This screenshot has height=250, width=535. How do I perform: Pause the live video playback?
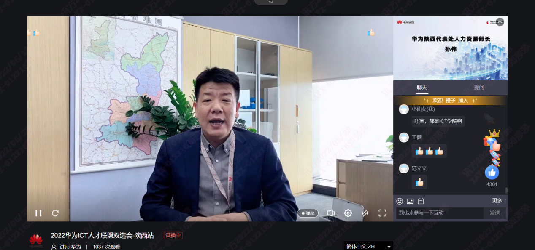tap(38, 213)
